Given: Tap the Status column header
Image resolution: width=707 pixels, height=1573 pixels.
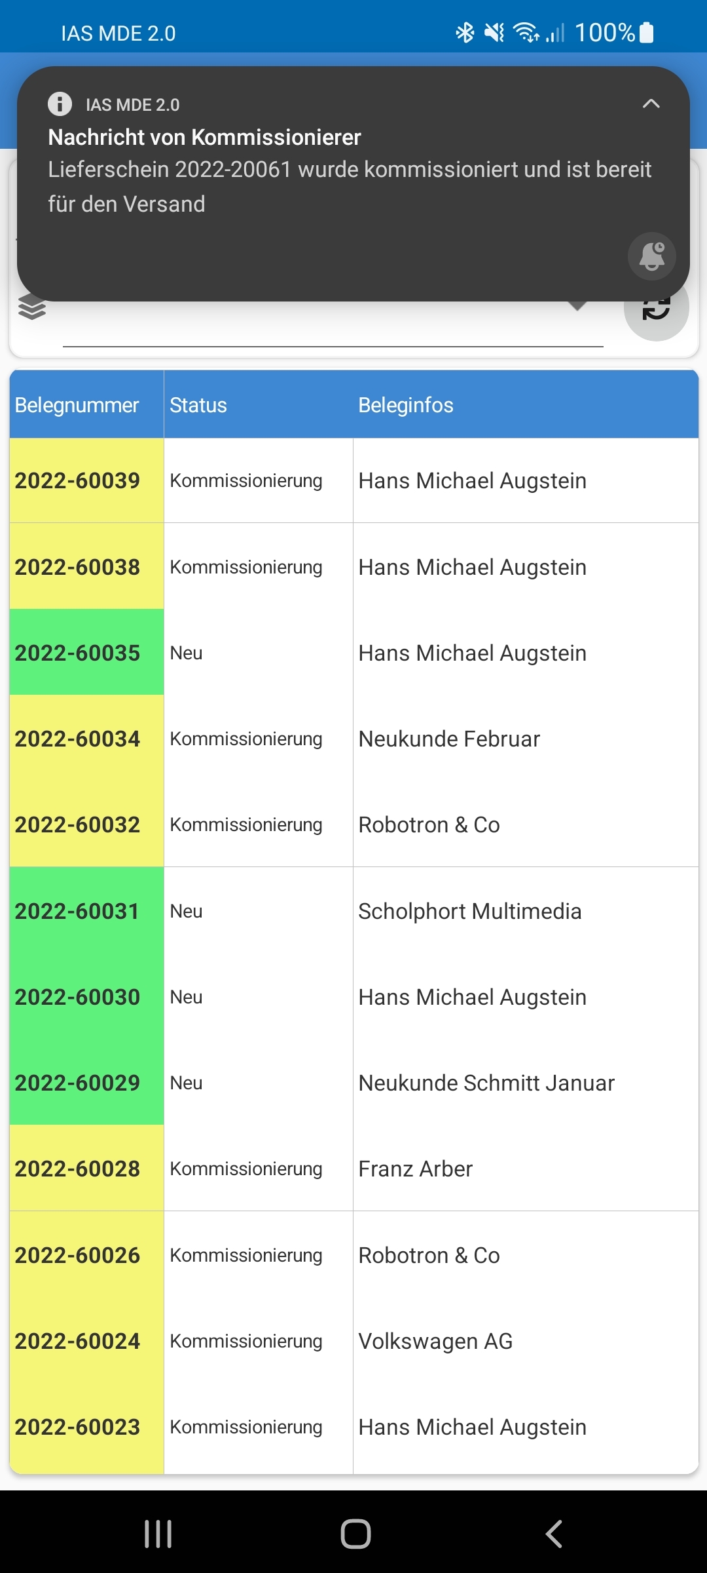Looking at the screenshot, I should click(x=198, y=405).
